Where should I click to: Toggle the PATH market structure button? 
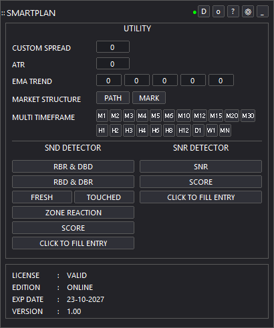113,98
